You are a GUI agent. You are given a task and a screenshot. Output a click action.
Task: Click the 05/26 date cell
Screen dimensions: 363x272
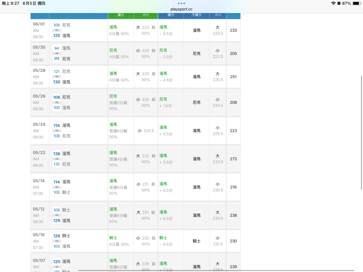[x=40, y=102]
